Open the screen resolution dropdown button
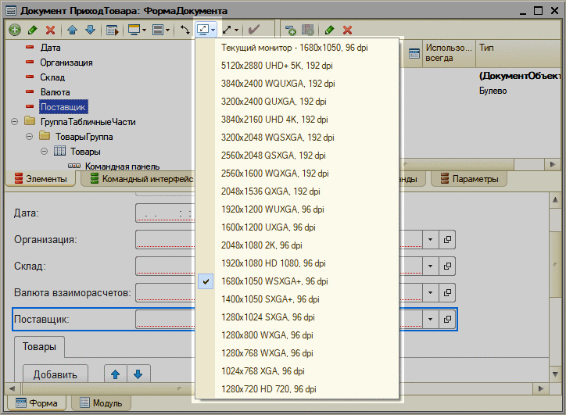This screenshot has height=415, width=566. [x=206, y=30]
